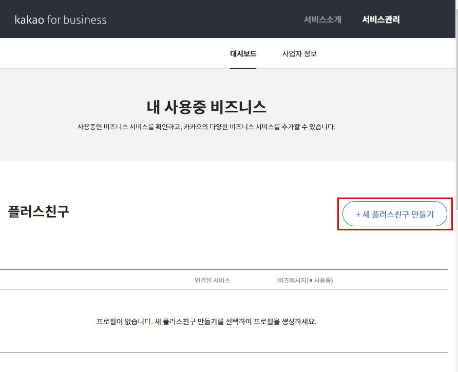The height and width of the screenshot is (372, 458).
Task: Click the description text under 내 사용중 비즈니스
Action: [x=206, y=127]
